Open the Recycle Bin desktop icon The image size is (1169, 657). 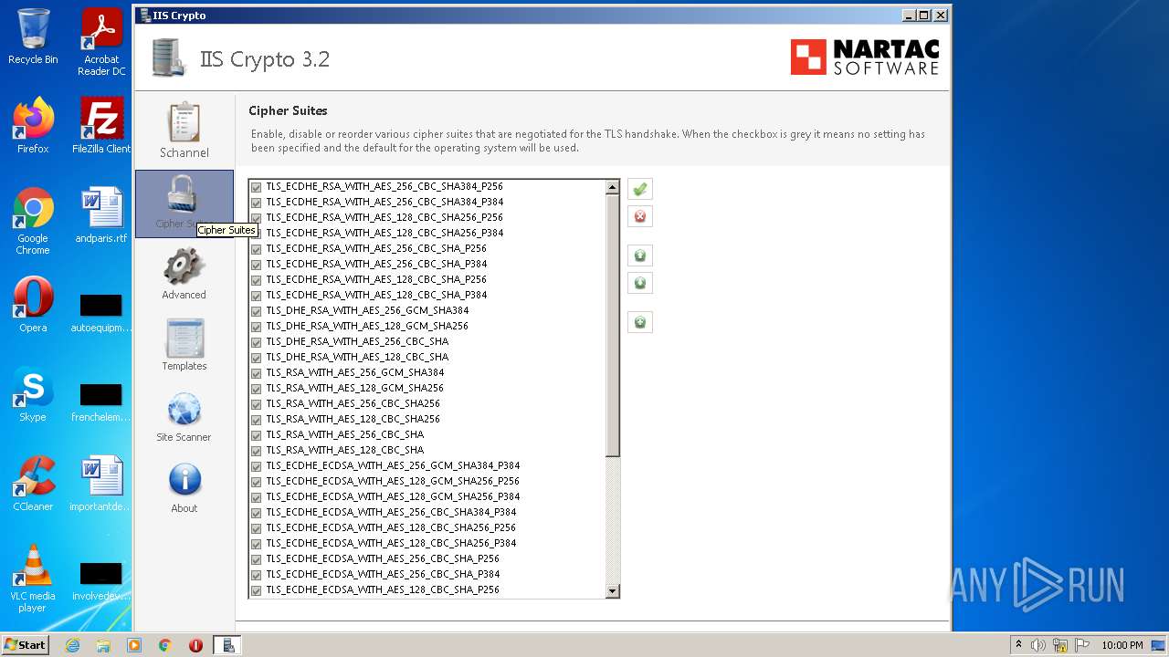[33, 36]
